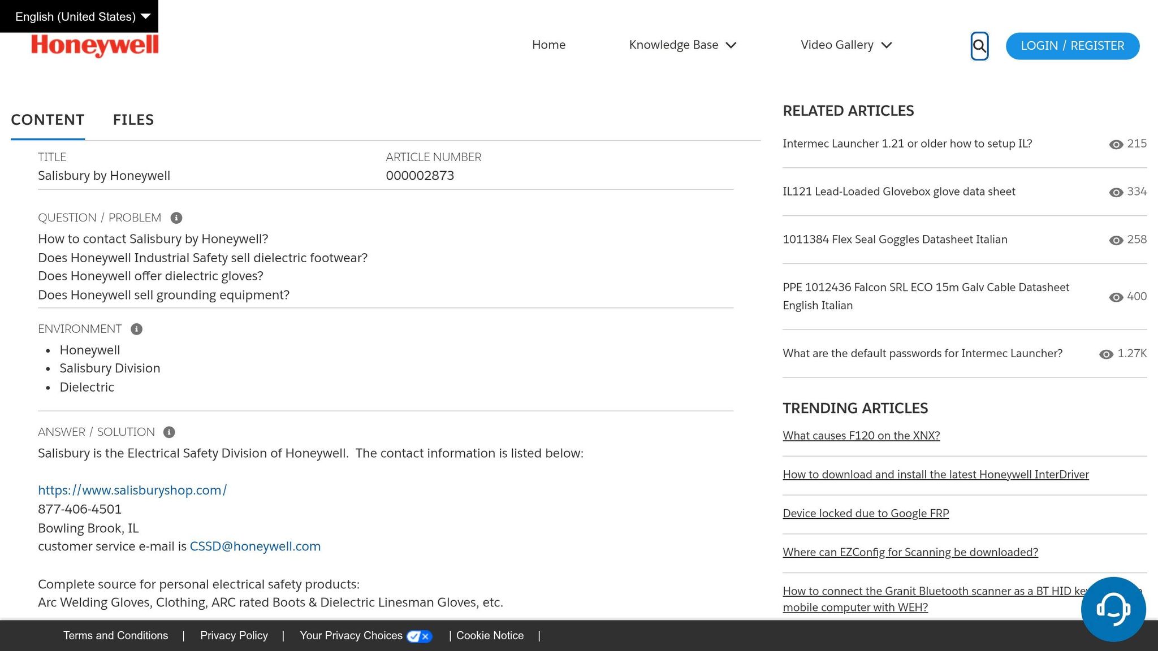This screenshot has width=1158, height=651.
Task: Open Honeywell InterDriver download article
Action: point(935,475)
